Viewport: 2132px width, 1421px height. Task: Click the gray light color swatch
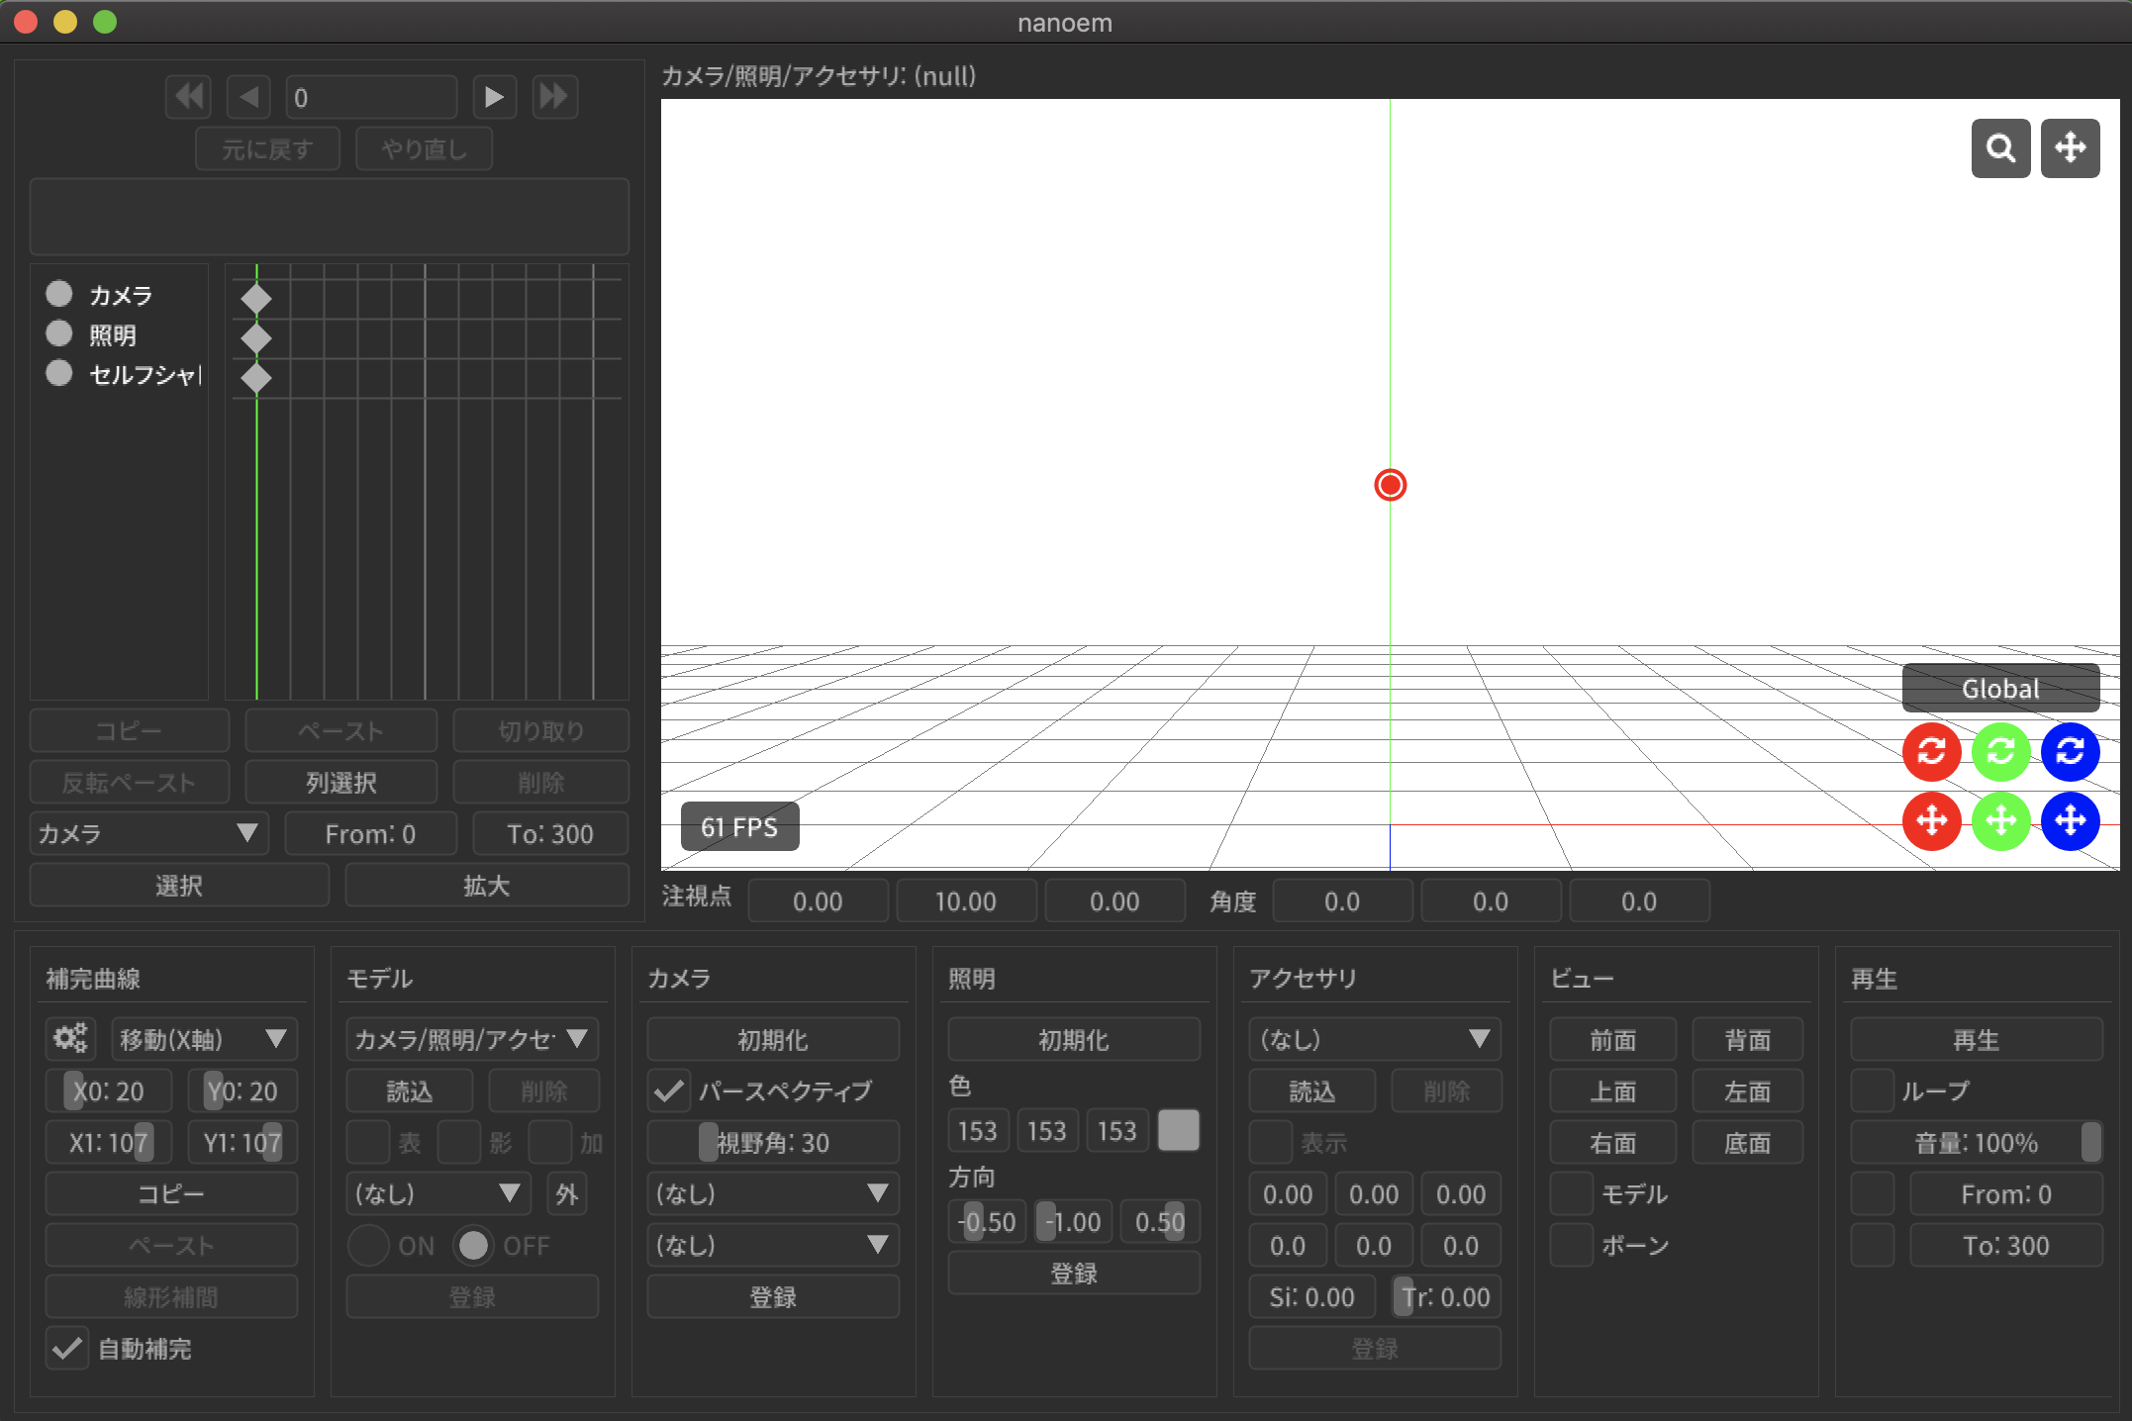(1178, 1130)
